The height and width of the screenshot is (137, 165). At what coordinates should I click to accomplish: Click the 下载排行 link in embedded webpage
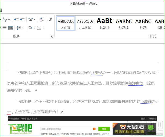tap(152, 119)
